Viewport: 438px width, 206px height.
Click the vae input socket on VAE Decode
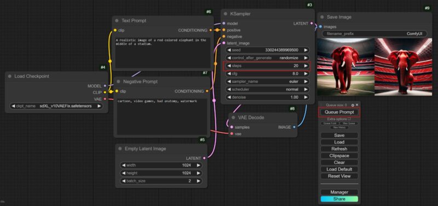pos(232,134)
